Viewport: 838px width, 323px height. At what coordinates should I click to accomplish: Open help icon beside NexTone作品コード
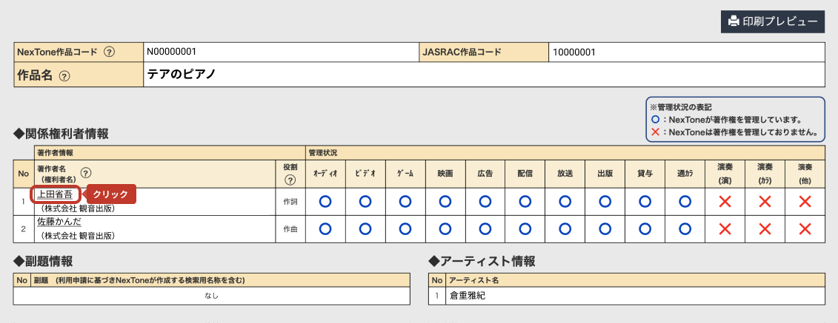pyautogui.click(x=109, y=52)
